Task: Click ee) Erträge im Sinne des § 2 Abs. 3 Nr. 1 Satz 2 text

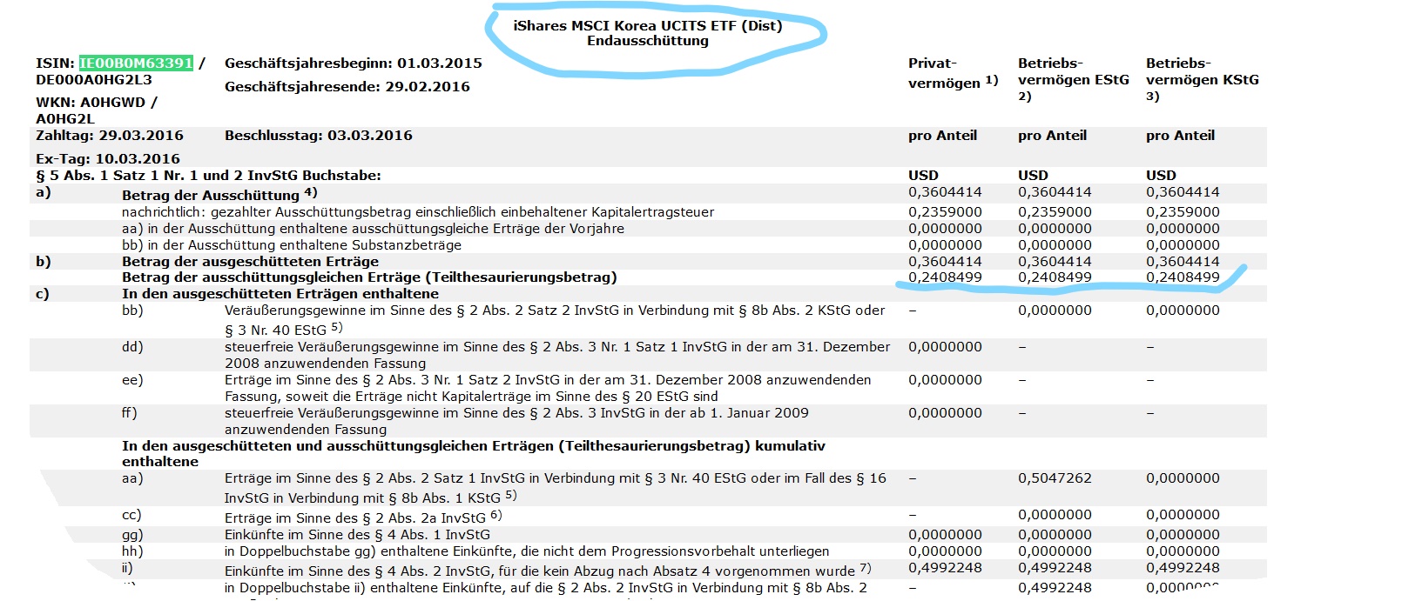Action: point(548,388)
